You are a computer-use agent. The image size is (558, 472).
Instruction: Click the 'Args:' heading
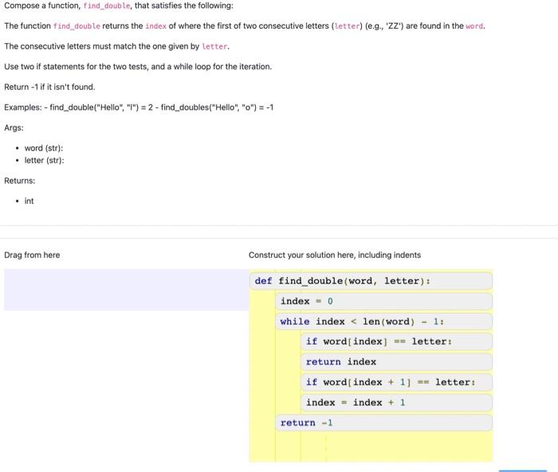point(14,127)
